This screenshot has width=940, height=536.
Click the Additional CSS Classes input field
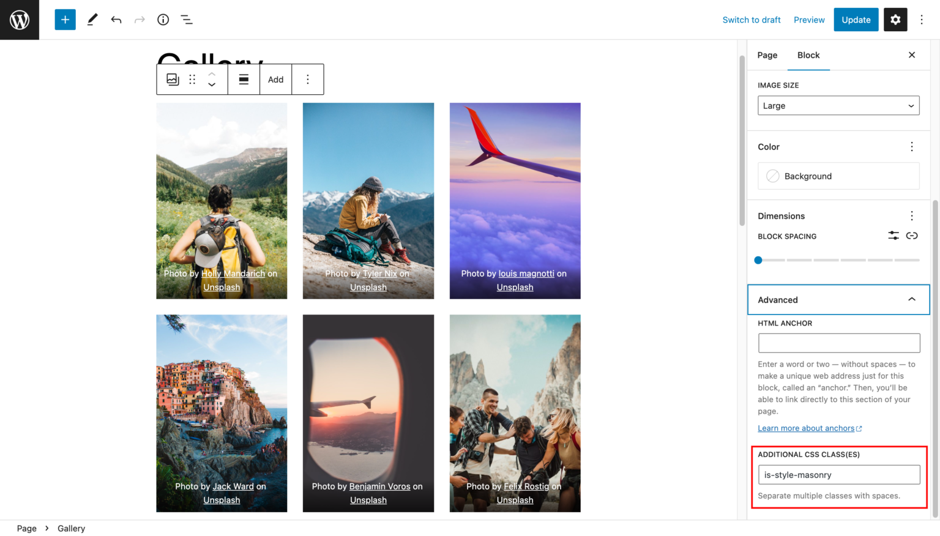[838, 474]
